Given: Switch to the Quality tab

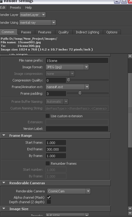Looking at the screenshot, I should [63, 32].
